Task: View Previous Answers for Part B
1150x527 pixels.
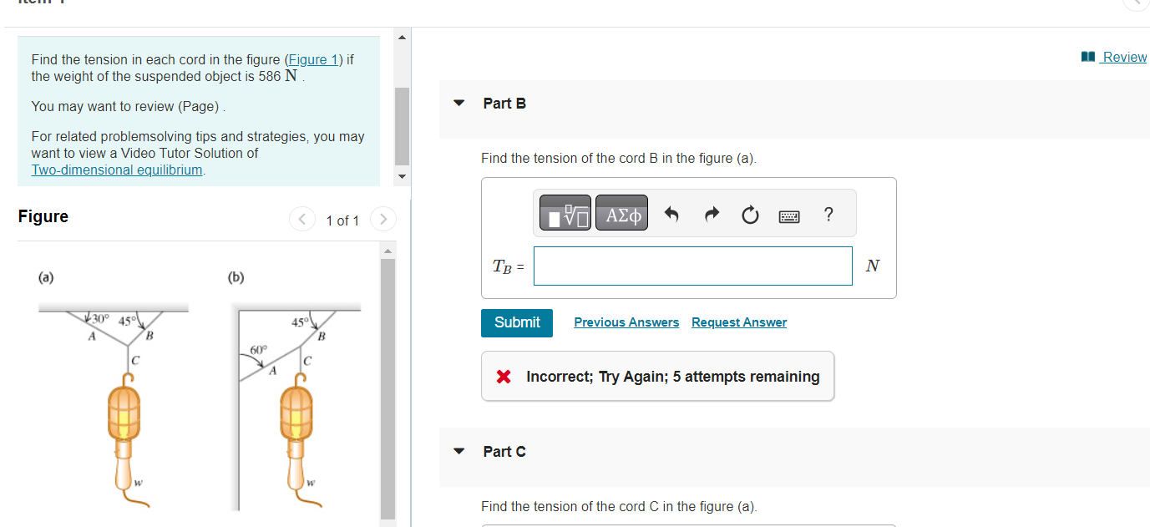Action: 626,322
